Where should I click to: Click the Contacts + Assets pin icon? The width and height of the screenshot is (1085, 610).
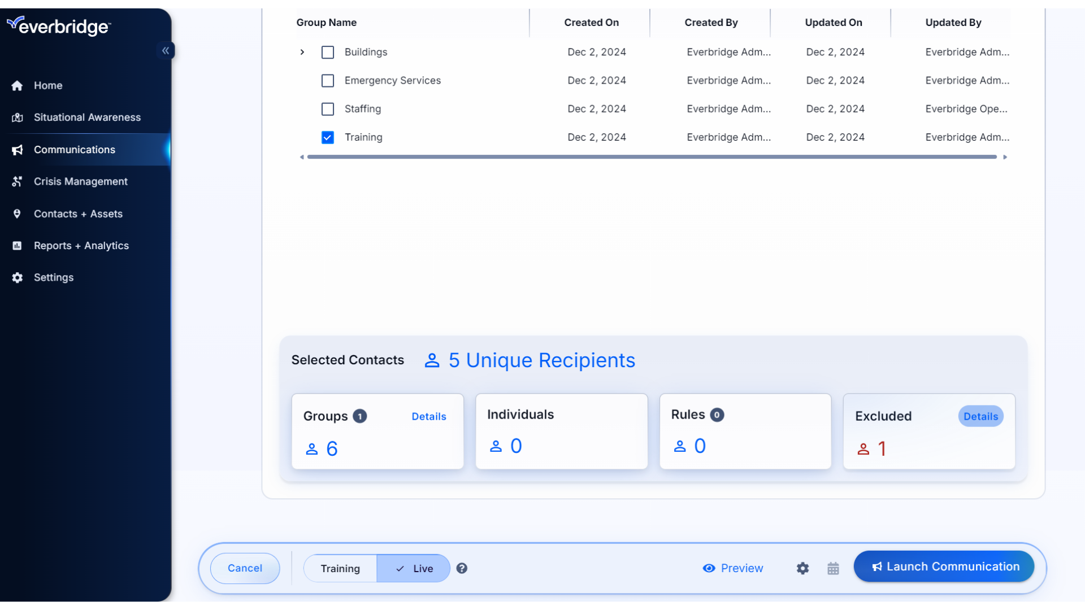coord(17,213)
